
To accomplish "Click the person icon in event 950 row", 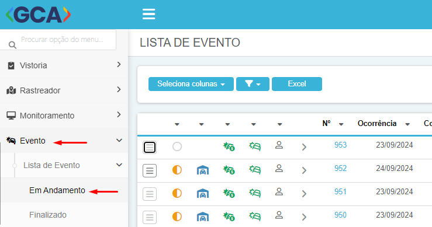I will click(x=279, y=215).
